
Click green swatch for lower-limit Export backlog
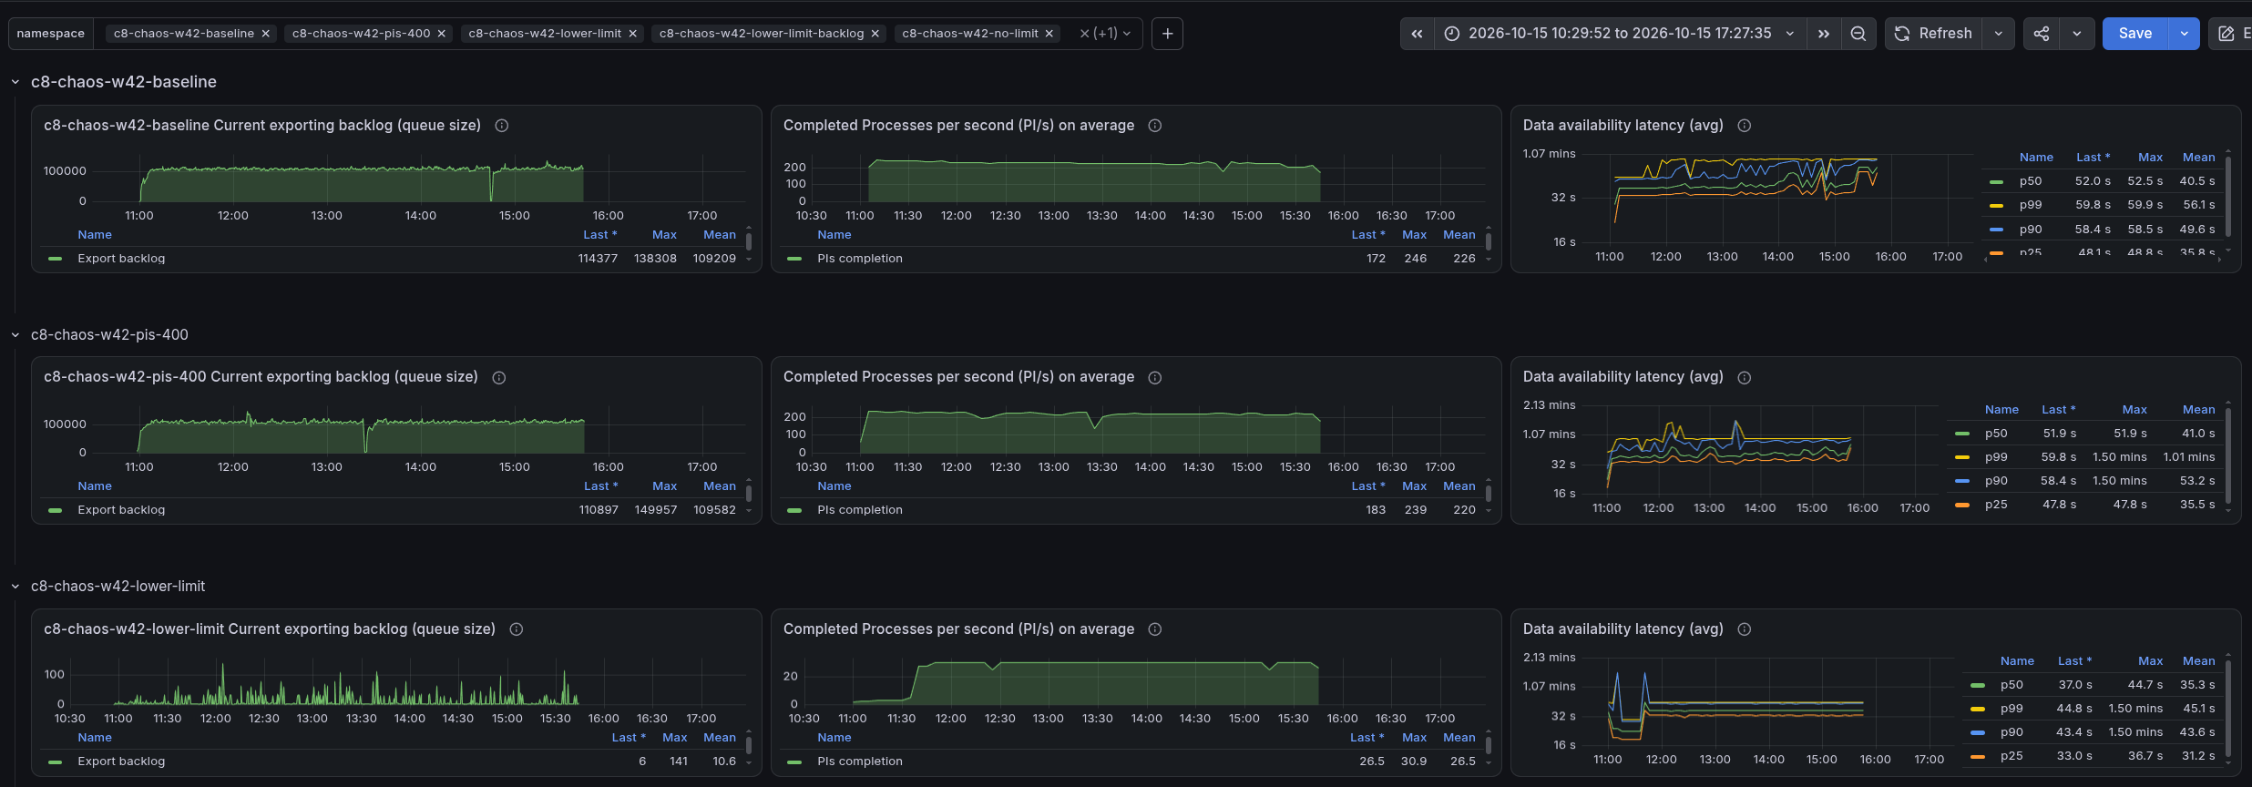[55, 761]
